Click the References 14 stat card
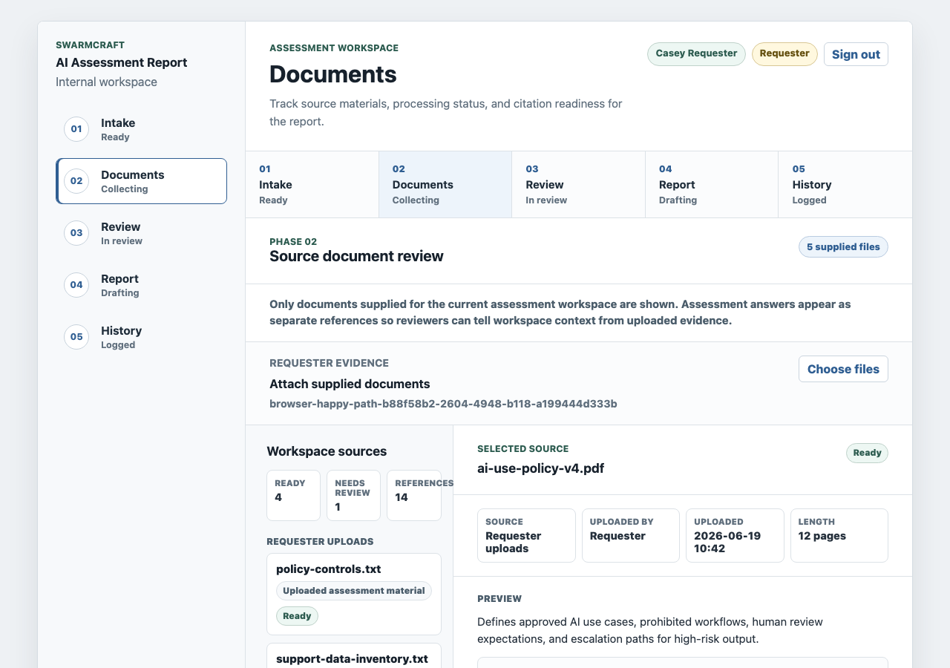Image resolution: width=950 pixels, height=668 pixels. [x=414, y=495]
